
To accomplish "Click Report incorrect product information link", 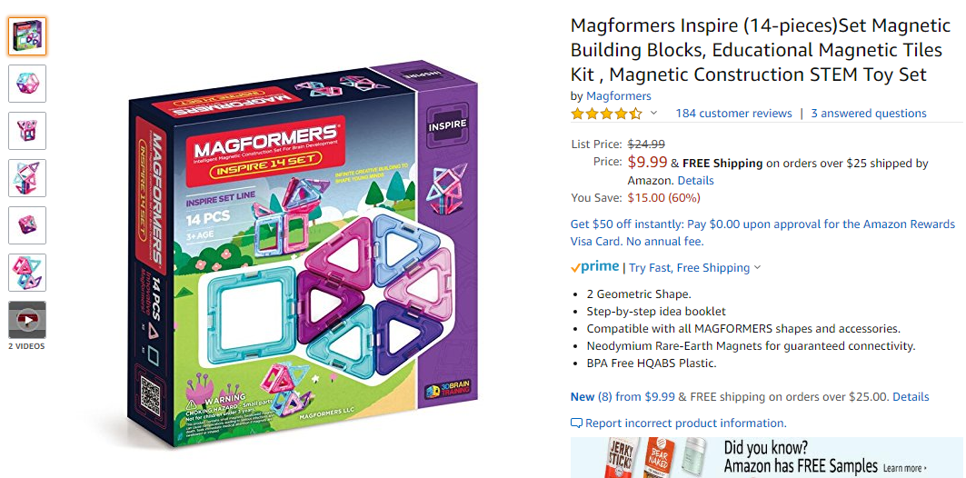I will [686, 423].
